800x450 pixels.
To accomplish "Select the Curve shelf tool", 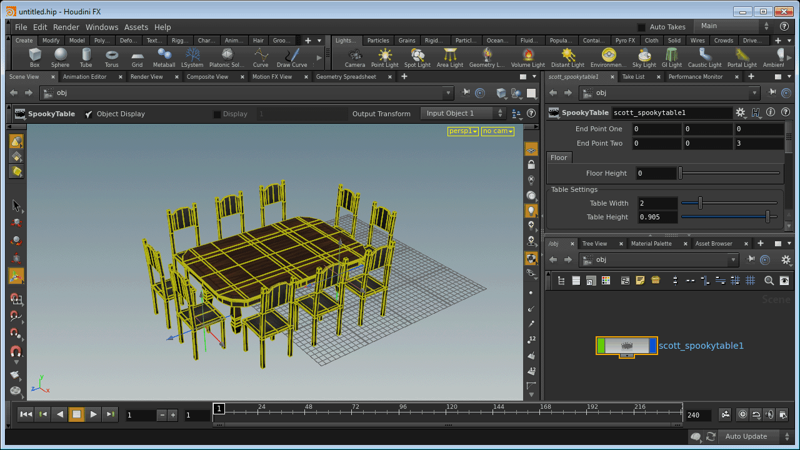I will point(261,57).
